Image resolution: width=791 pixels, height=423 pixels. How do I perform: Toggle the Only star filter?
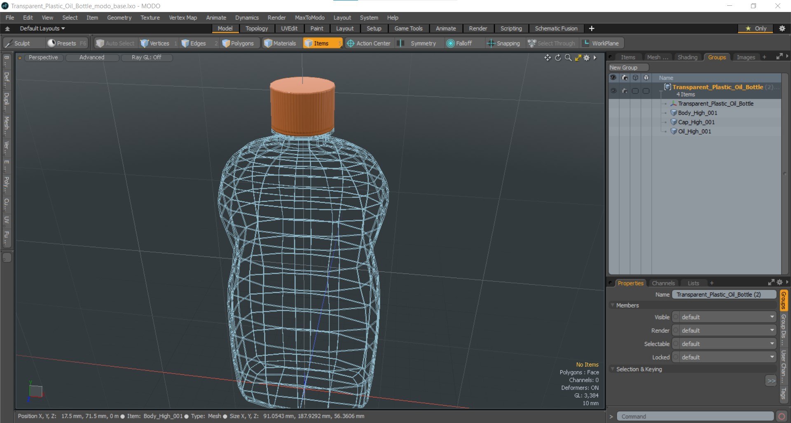point(756,28)
